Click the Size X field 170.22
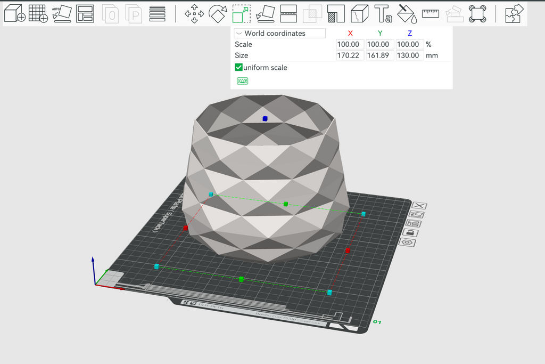The height and width of the screenshot is (364, 545). pos(350,55)
